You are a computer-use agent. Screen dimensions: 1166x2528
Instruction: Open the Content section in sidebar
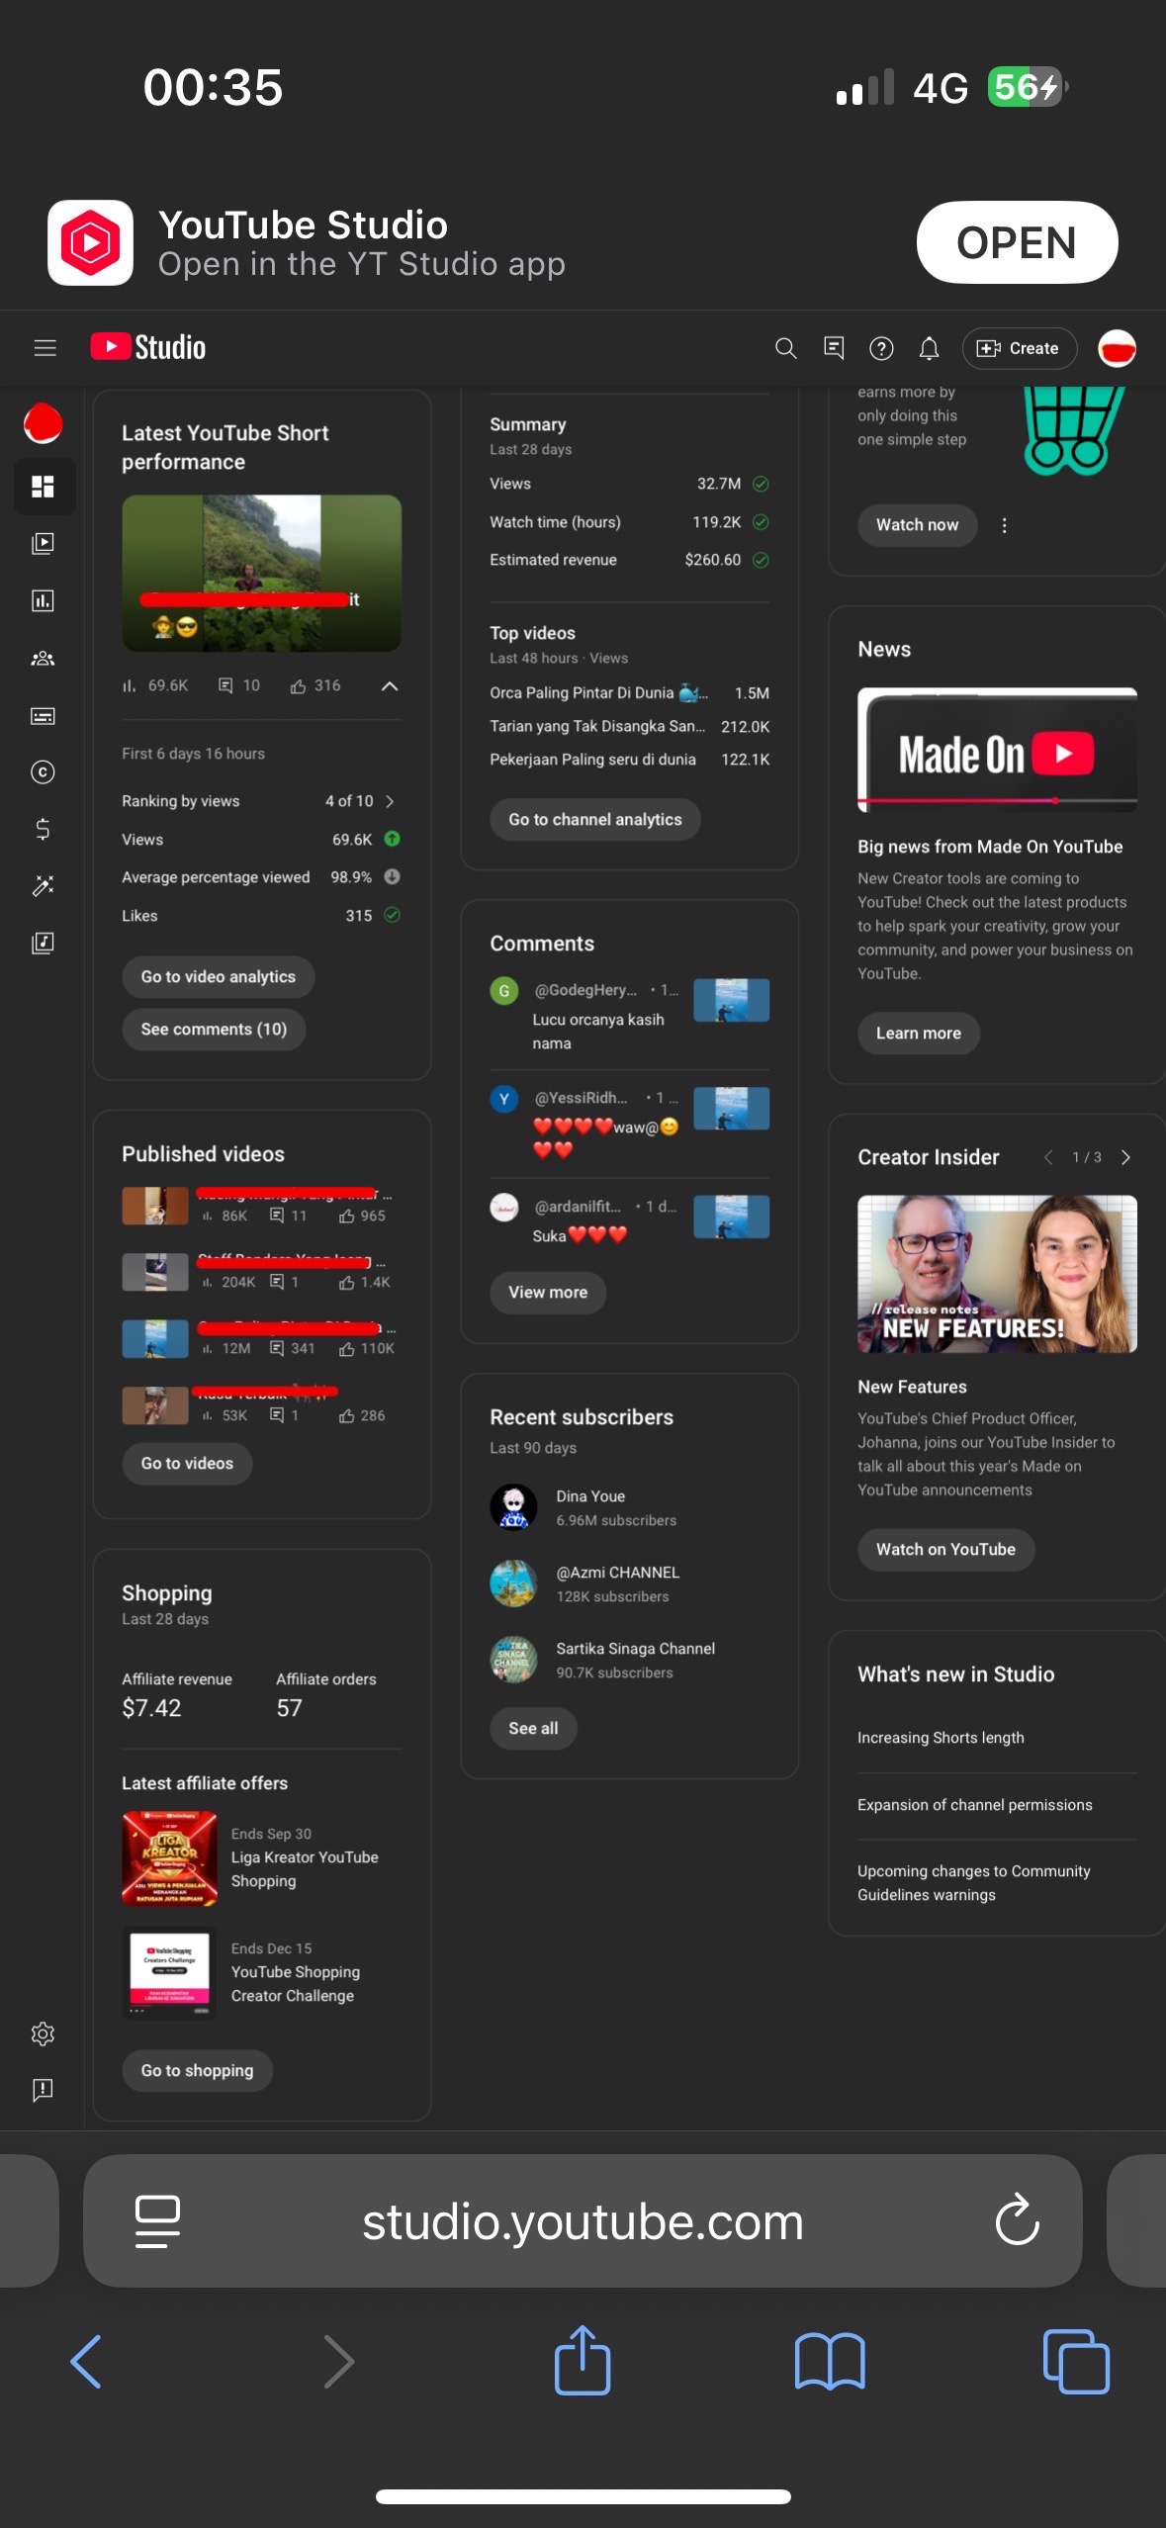tap(43, 543)
